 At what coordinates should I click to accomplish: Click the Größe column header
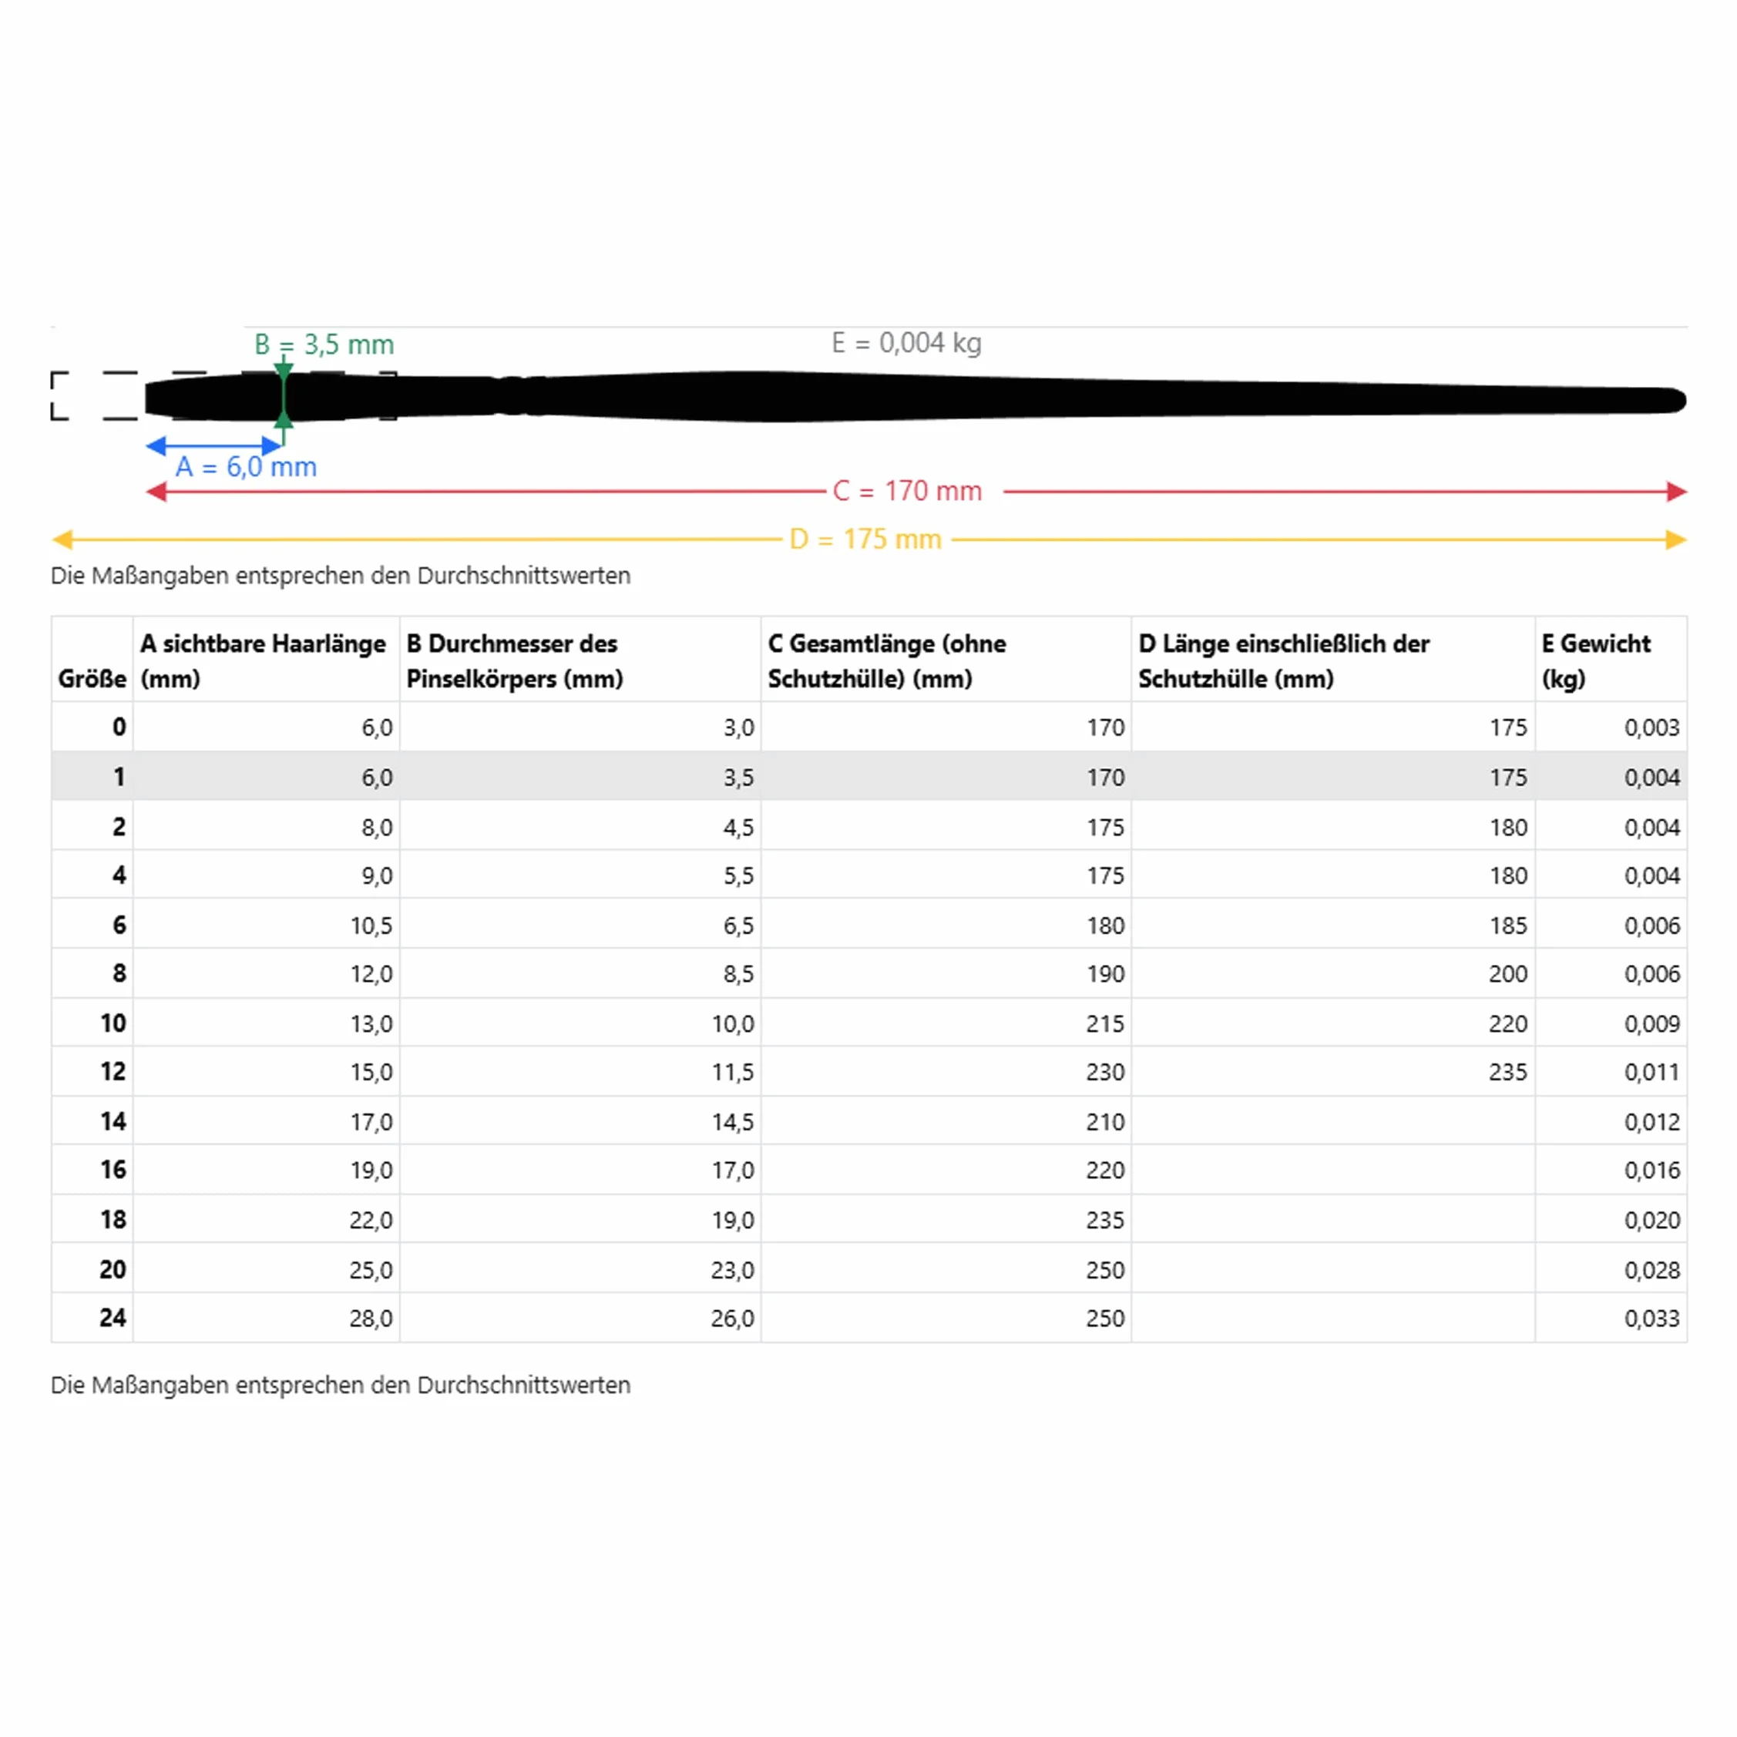[x=92, y=659]
